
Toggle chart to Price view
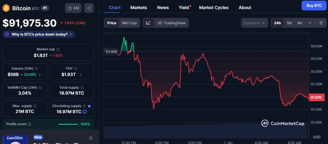(112, 23)
